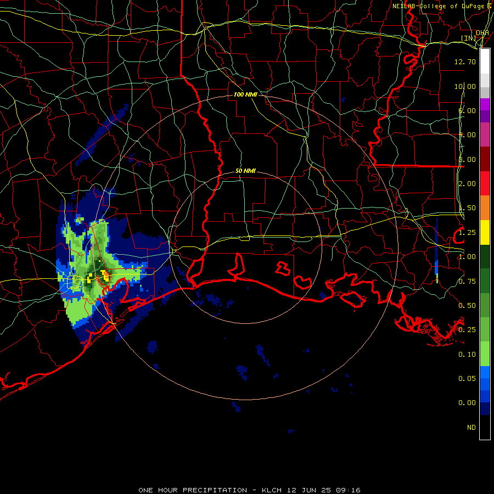Click the orange precipitation core on the map
The image size is (494, 494).
106,276
